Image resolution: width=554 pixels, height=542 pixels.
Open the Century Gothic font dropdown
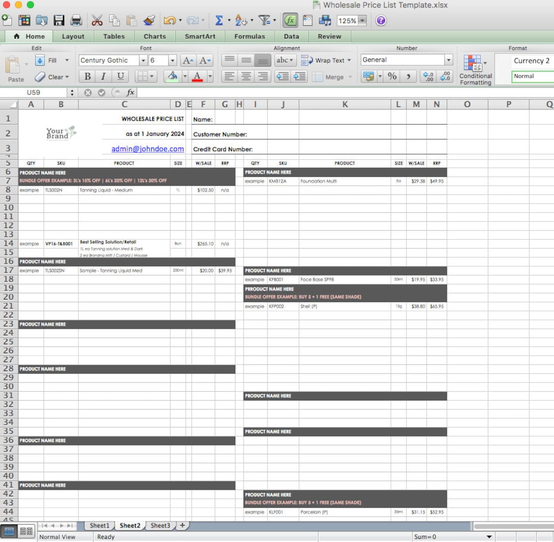143,61
